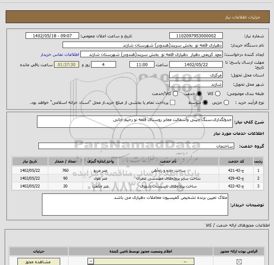The height and width of the screenshot is (265, 274).
Task: Click the general need description text area
Action: point(135,122)
